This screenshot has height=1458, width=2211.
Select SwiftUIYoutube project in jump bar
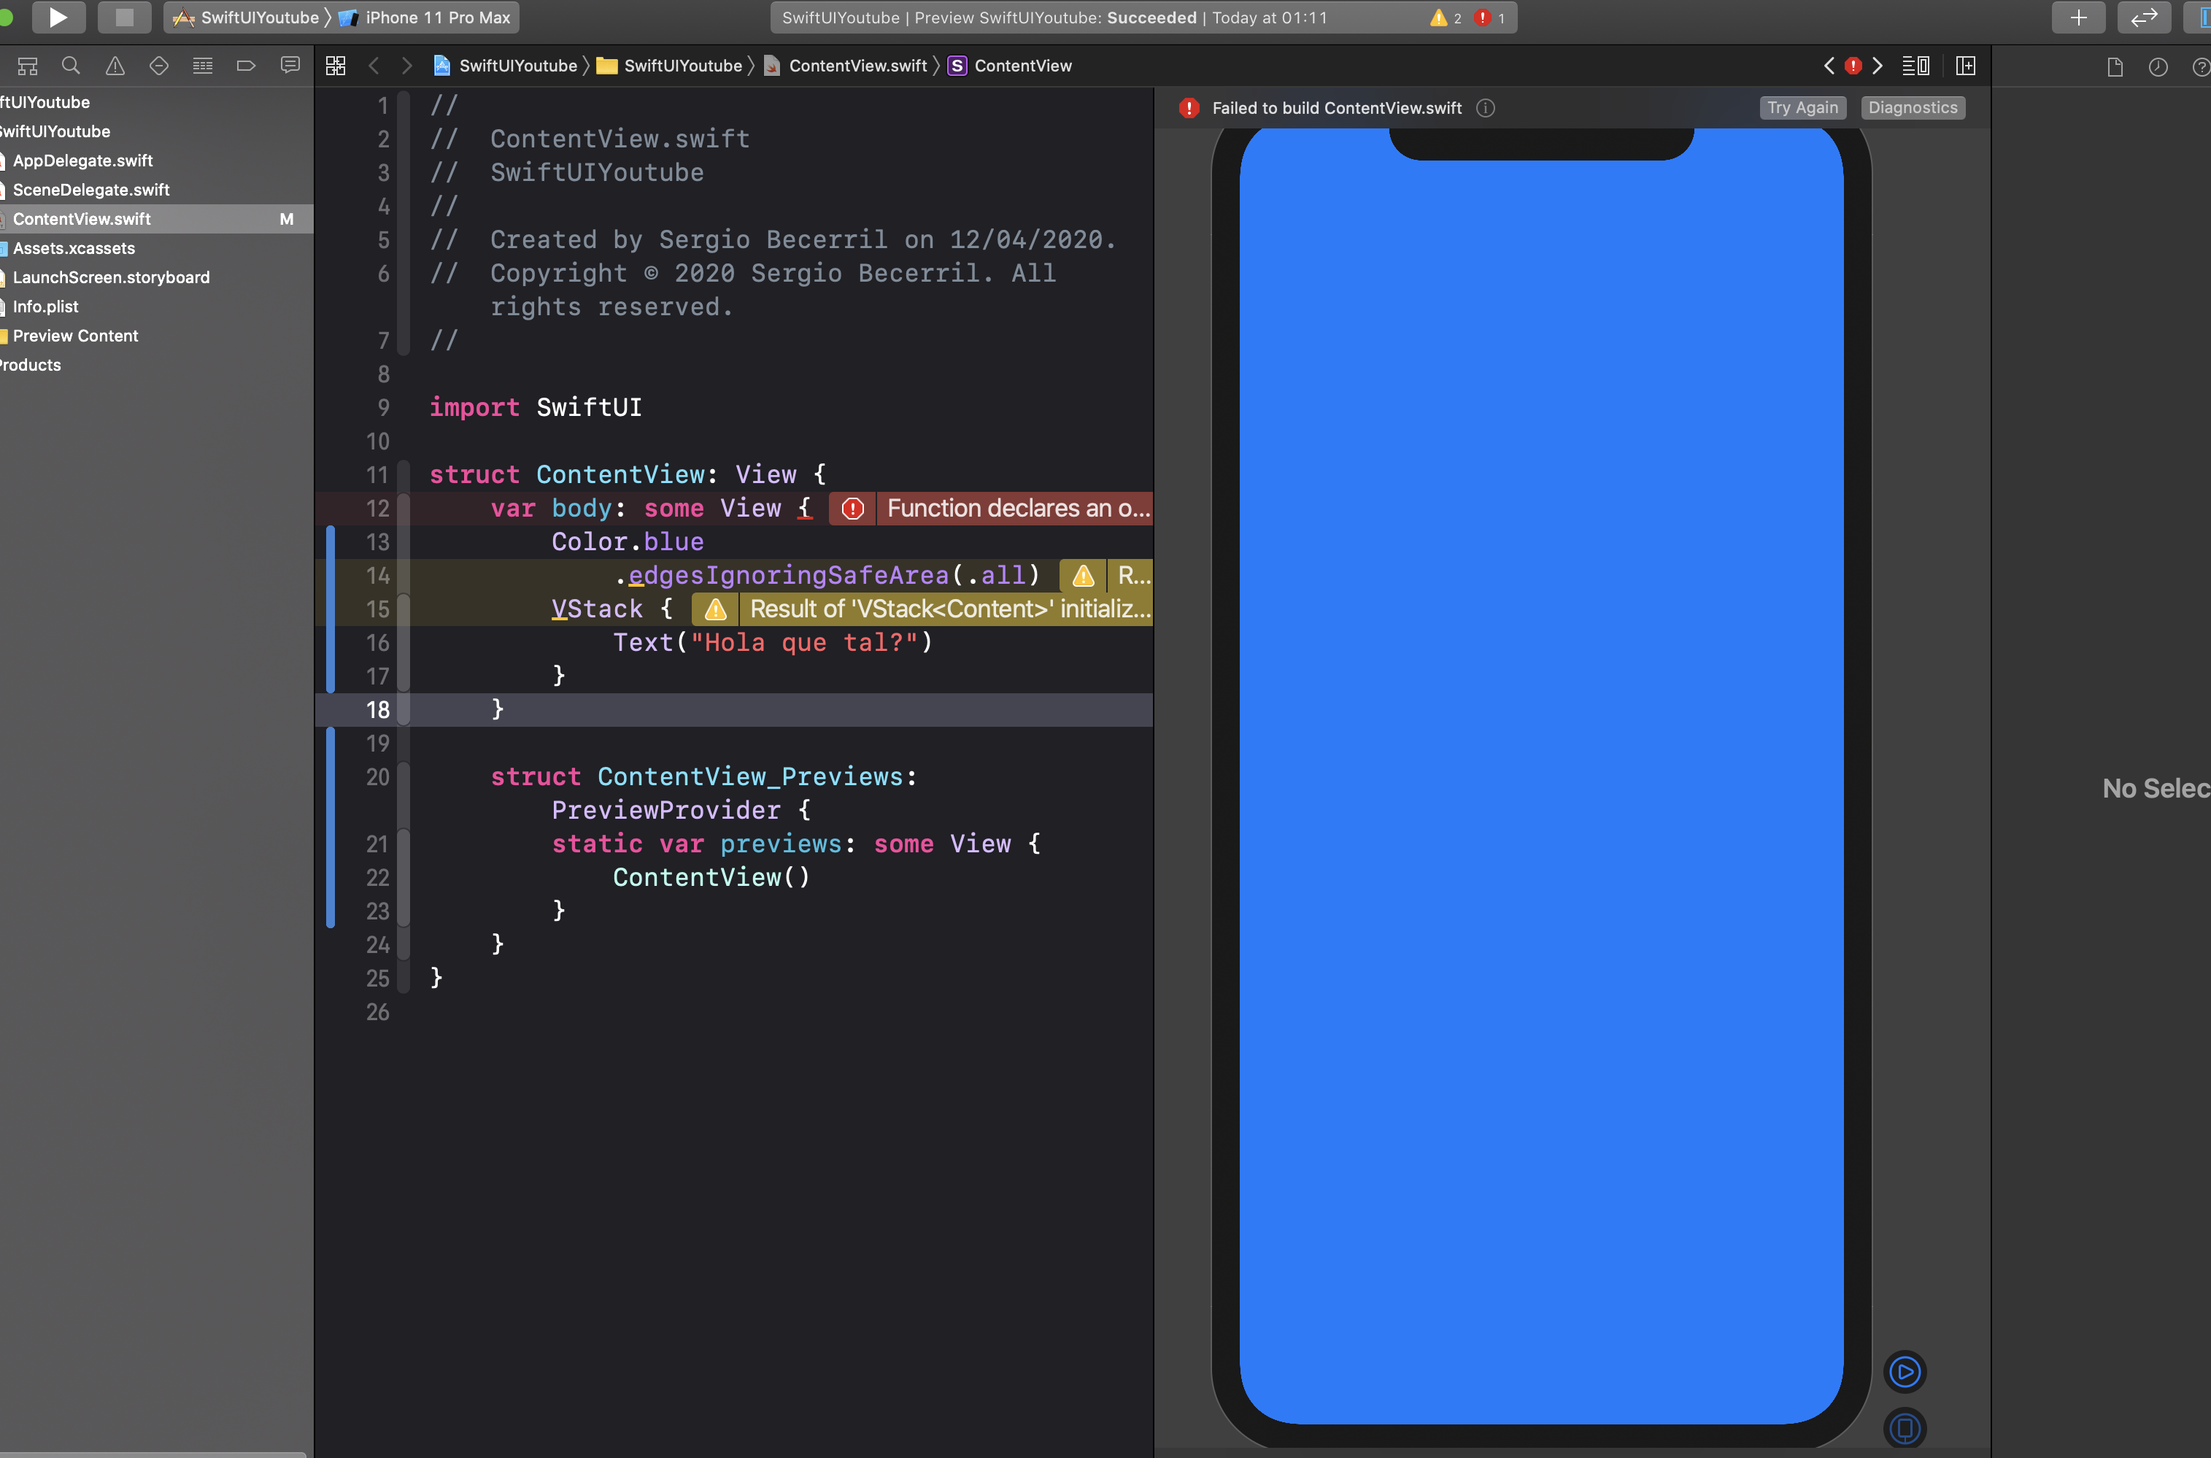click(x=505, y=66)
